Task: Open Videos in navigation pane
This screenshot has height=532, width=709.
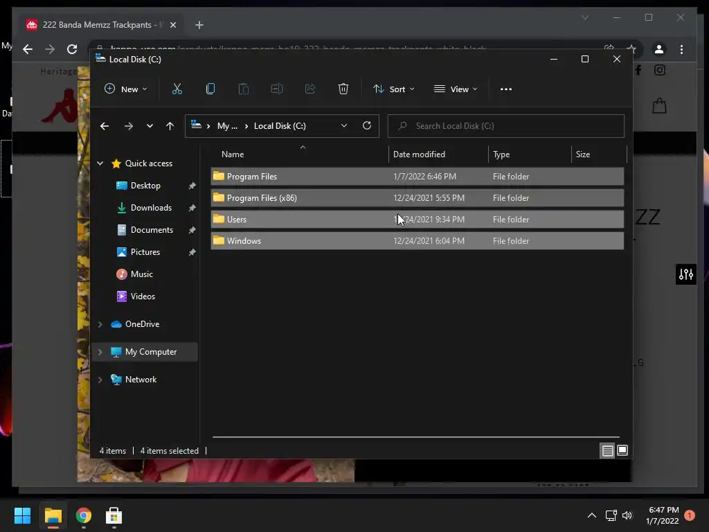Action: pyautogui.click(x=143, y=296)
